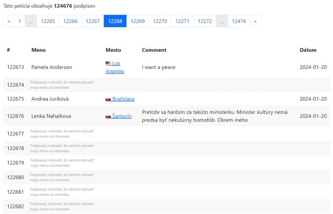Select page 12271
The height and width of the screenshot is (214, 333).
182,21
